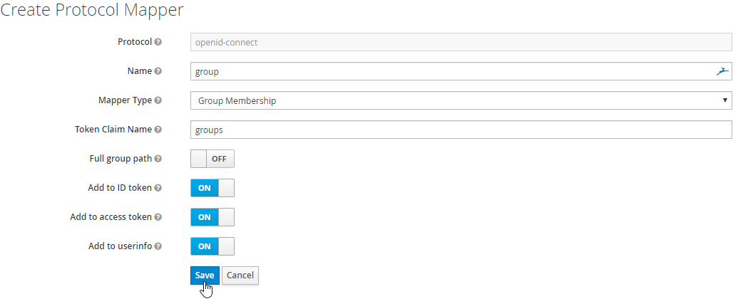Open the Mapper Type dropdown

tap(461, 100)
